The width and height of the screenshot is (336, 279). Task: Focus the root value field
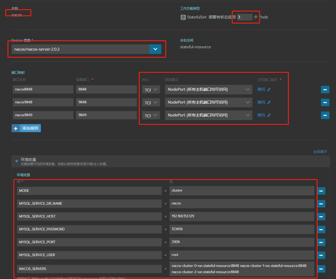[x=242, y=255]
